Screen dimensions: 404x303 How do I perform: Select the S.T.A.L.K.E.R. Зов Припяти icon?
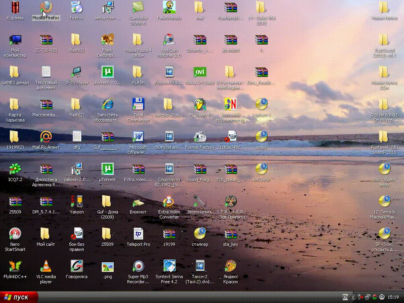click(x=230, y=201)
